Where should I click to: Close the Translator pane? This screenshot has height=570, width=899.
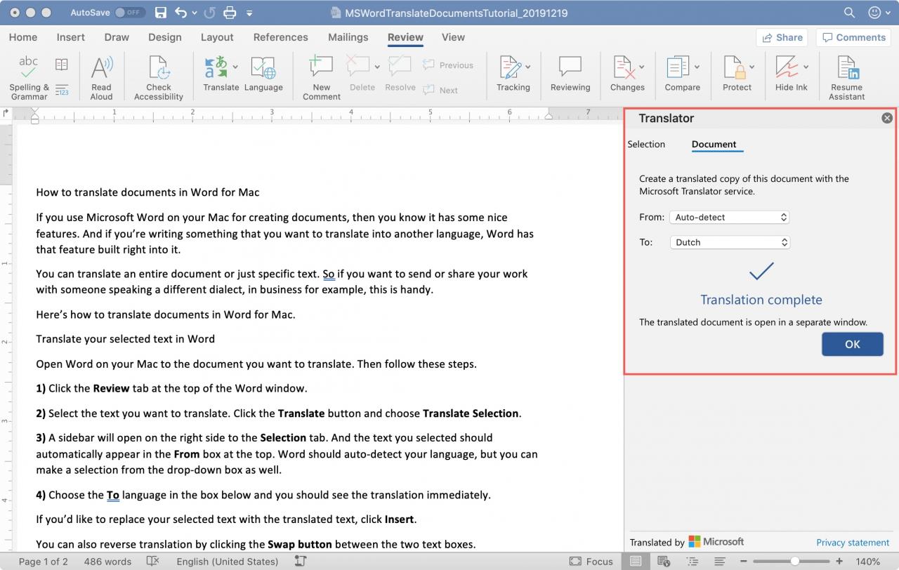(x=887, y=118)
